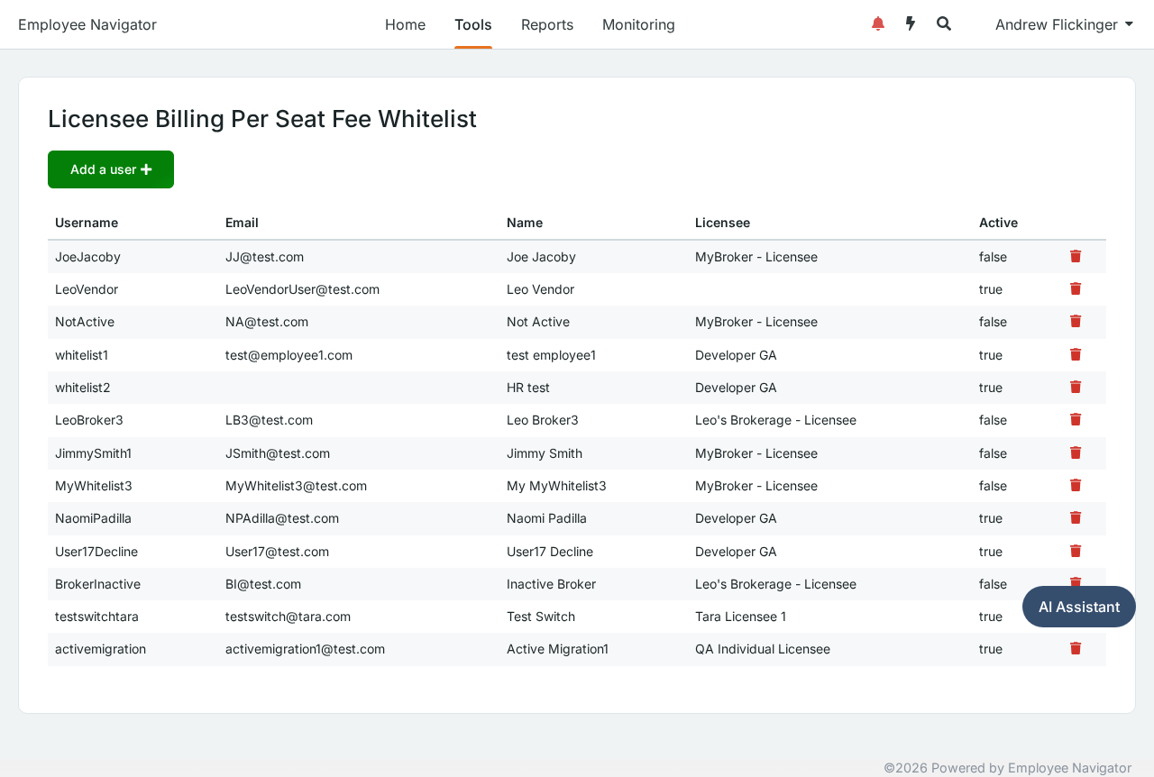Click Employee Navigator brand link
The height and width of the screenshot is (777, 1154).
pyautogui.click(x=87, y=24)
